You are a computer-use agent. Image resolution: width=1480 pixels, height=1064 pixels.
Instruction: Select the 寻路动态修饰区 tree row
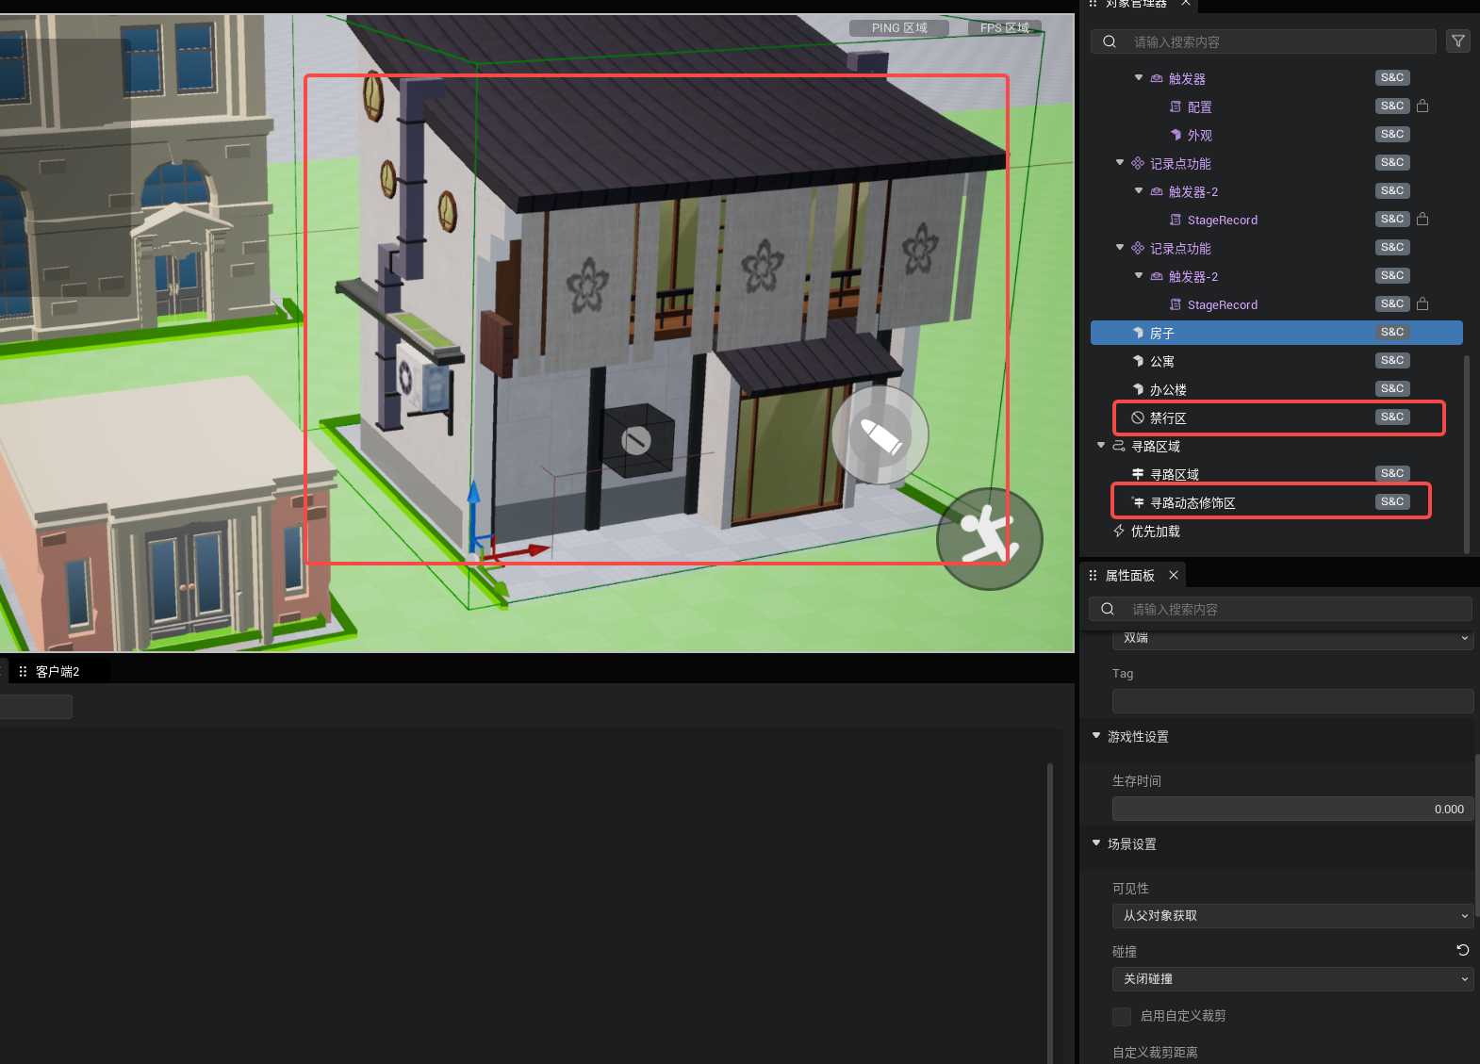pos(1276,502)
